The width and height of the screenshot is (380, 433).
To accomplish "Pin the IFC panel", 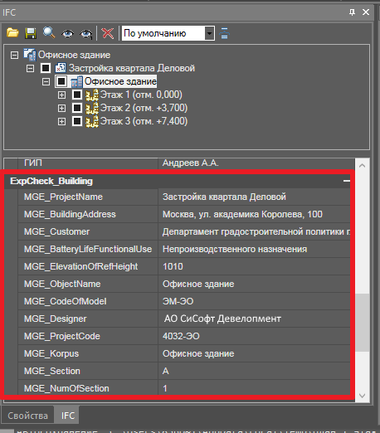I will tap(352, 12).
